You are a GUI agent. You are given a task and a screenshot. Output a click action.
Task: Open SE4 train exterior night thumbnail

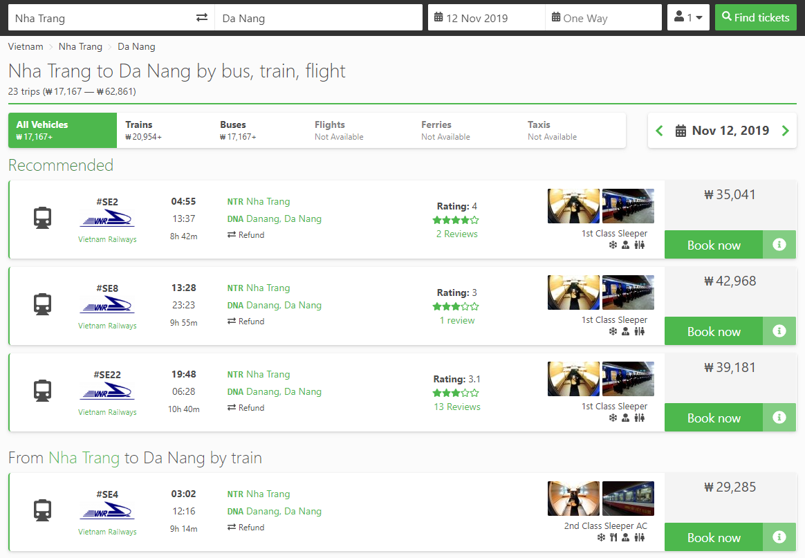tap(629, 499)
